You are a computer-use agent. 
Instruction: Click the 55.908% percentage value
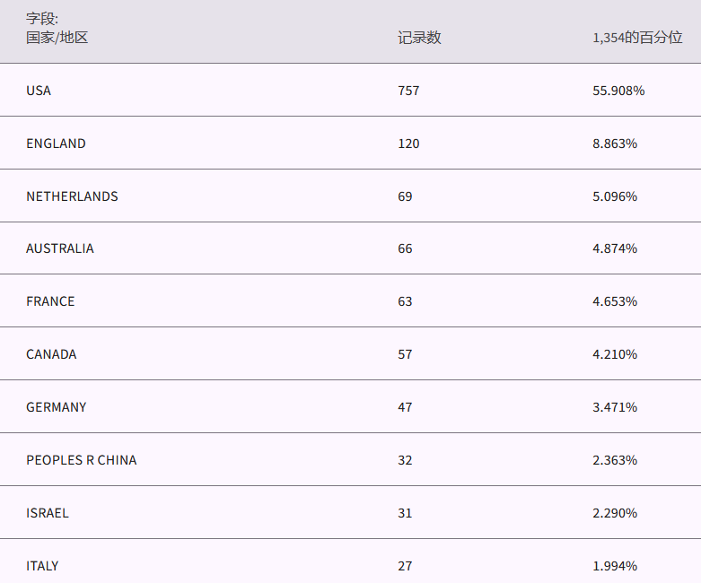pos(618,91)
